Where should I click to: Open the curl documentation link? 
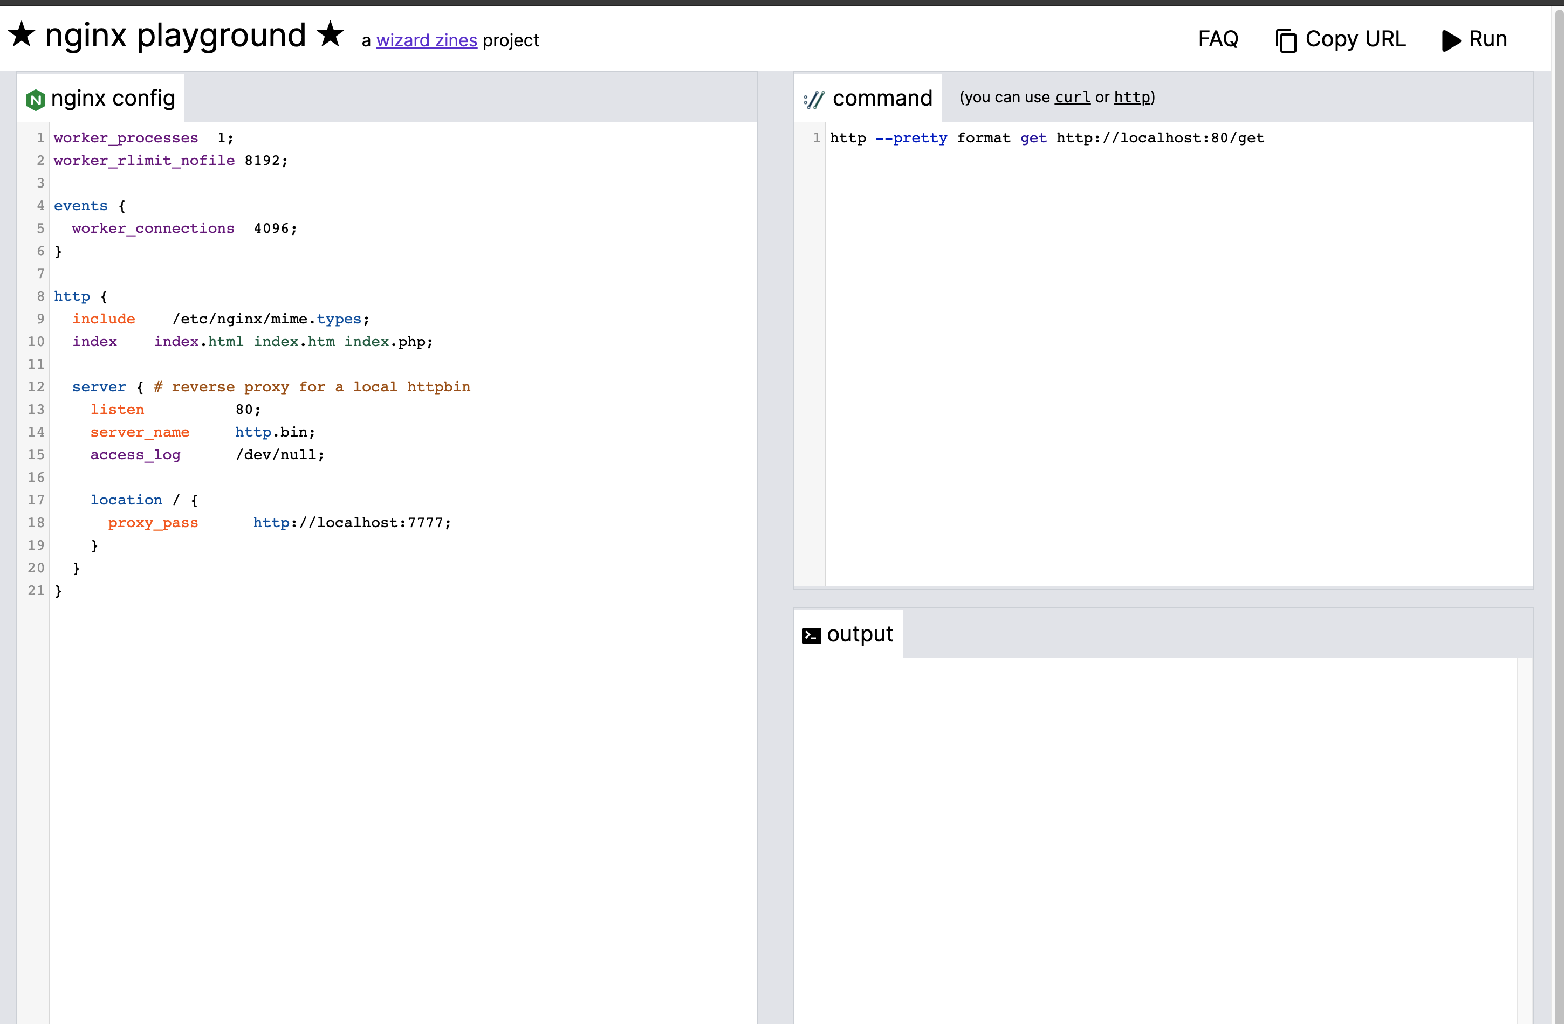[x=1072, y=97]
